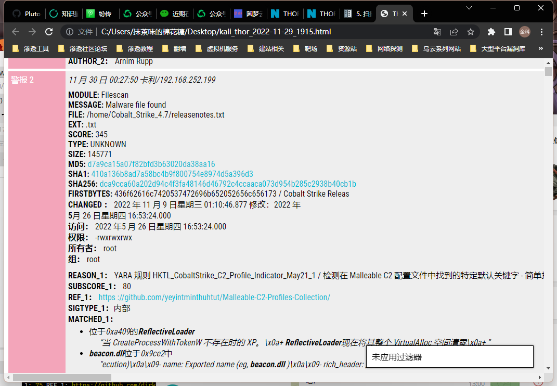Click the 警报 2 alert label
This screenshot has width=557, height=386.
click(22, 80)
